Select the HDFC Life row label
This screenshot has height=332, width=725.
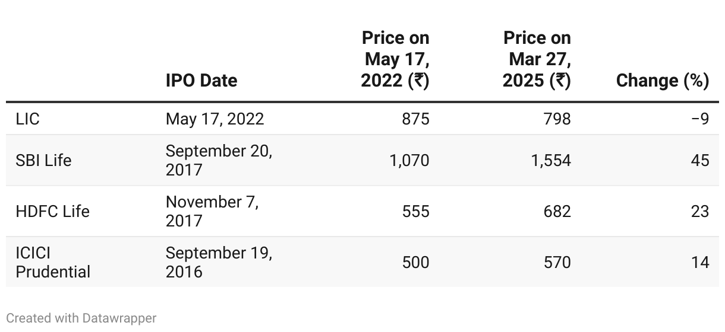[53, 211]
